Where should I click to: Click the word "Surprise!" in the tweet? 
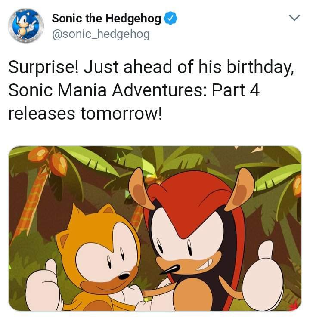pos(41,67)
